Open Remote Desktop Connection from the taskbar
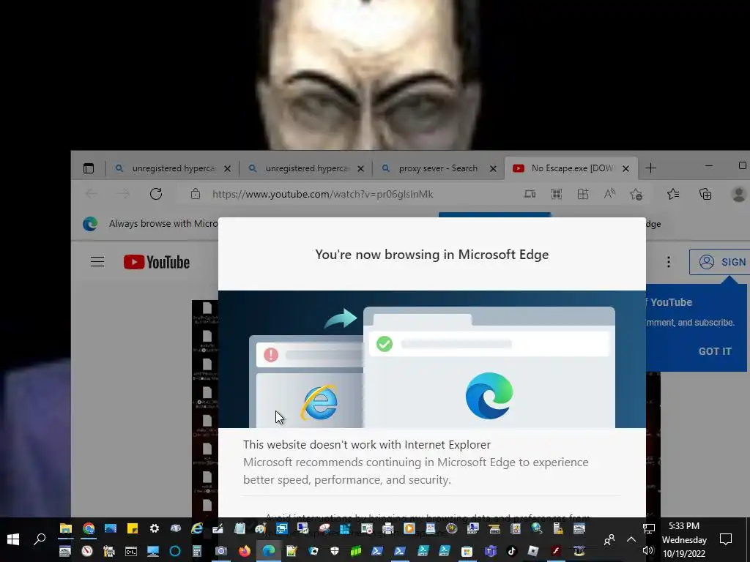Viewport: 750px width, 562px height. 302,528
